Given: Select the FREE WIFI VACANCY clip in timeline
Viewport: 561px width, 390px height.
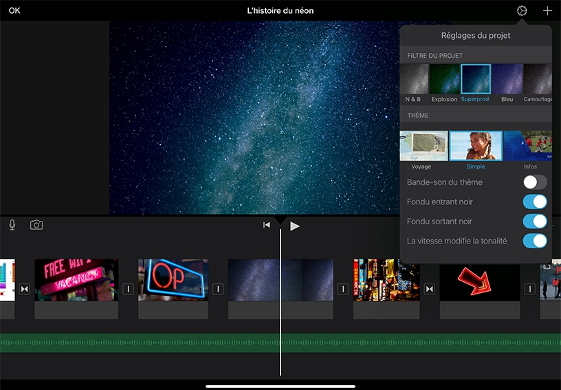Looking at the screenshot, I should pos(76,289).
